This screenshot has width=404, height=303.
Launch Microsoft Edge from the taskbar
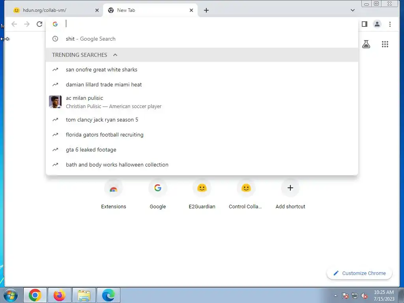click(108, 295)
